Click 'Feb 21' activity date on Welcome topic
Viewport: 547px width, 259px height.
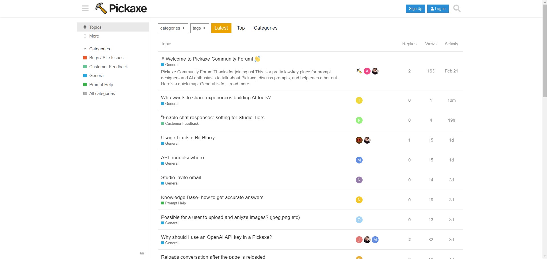[x=452, y=71]
